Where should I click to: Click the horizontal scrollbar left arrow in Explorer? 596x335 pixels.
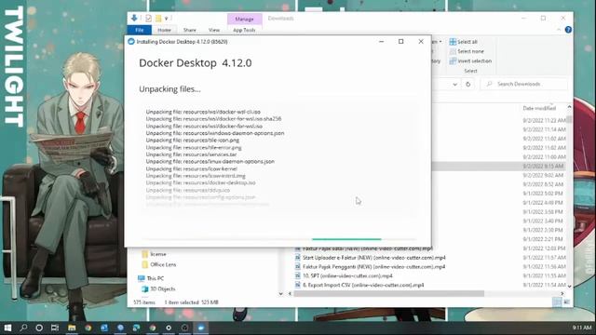coord(290,294)
